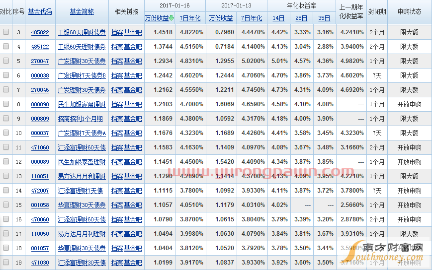Open fund code 471030 link

[40, 263]
